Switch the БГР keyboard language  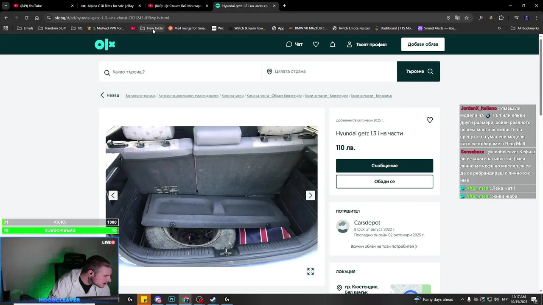[x=505, y=299]
